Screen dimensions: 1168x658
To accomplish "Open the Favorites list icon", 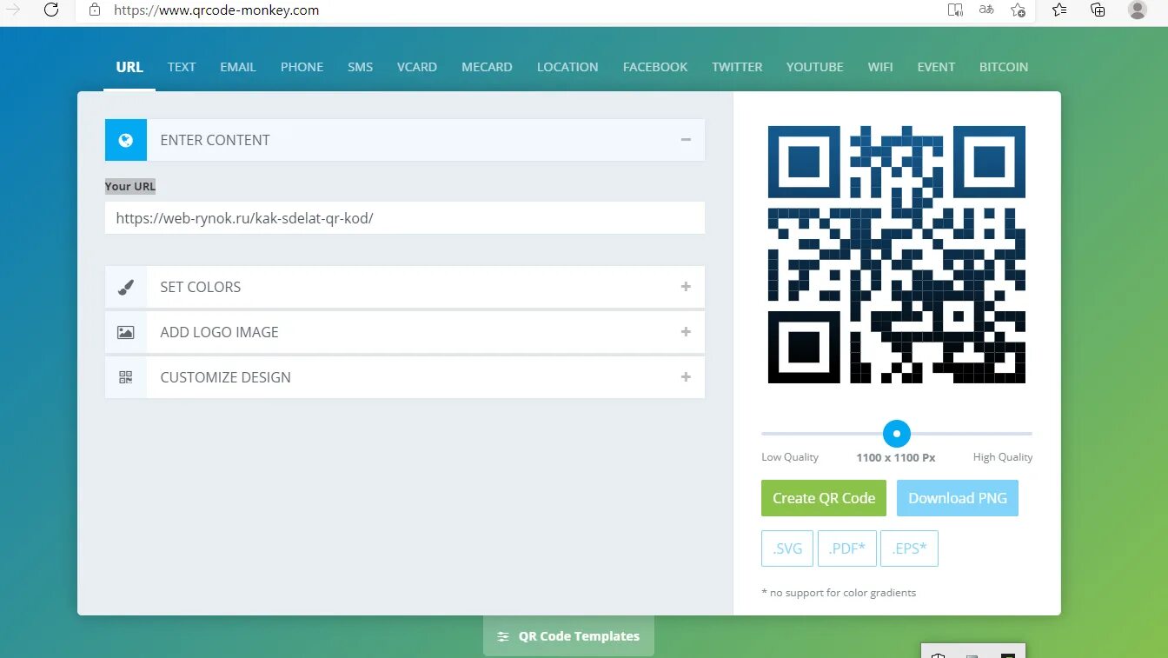I will (x=1059, y=10).
